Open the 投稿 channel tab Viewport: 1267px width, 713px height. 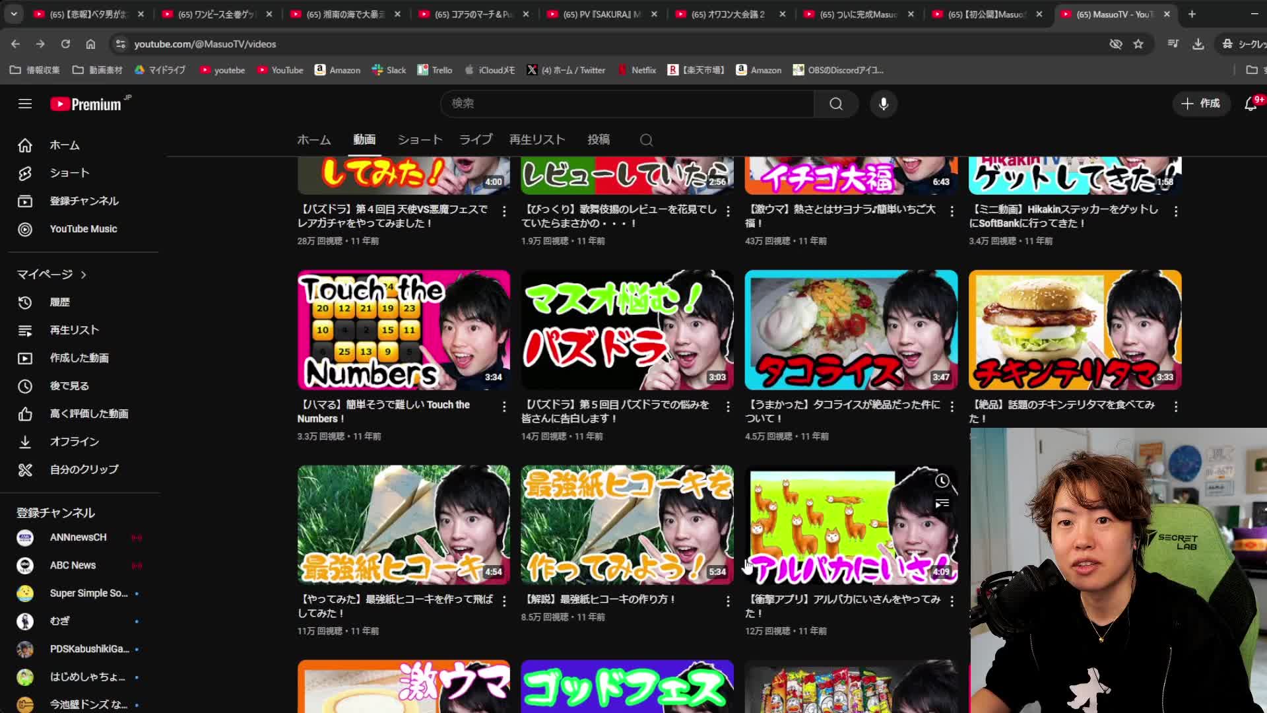click(599, 140)
